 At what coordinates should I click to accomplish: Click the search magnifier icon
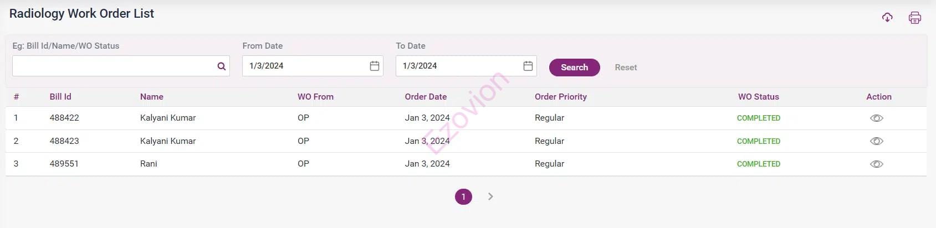click(x=222, y=66)
